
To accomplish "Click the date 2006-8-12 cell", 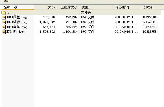I will [x=126, y=22].
